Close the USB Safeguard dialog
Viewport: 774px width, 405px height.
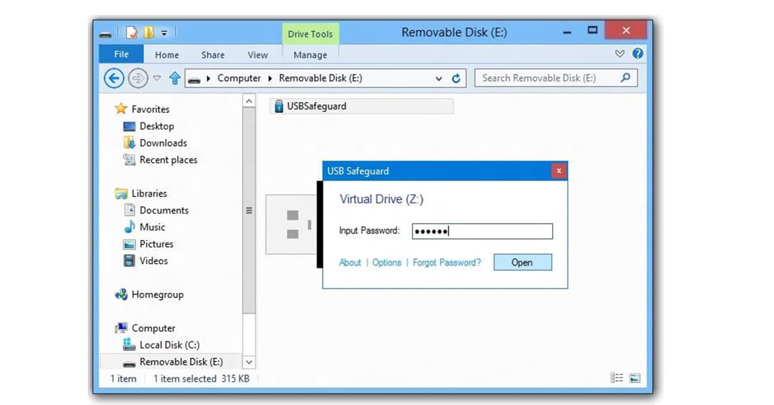pos(559,171)
